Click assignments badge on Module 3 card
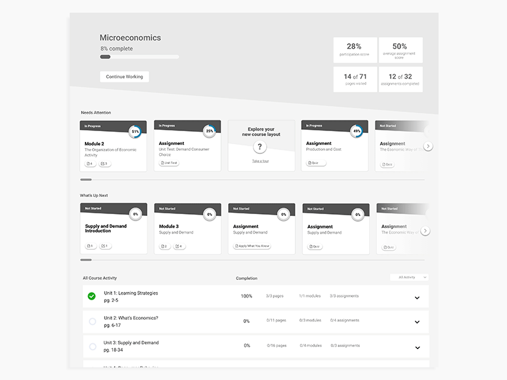 179,246
